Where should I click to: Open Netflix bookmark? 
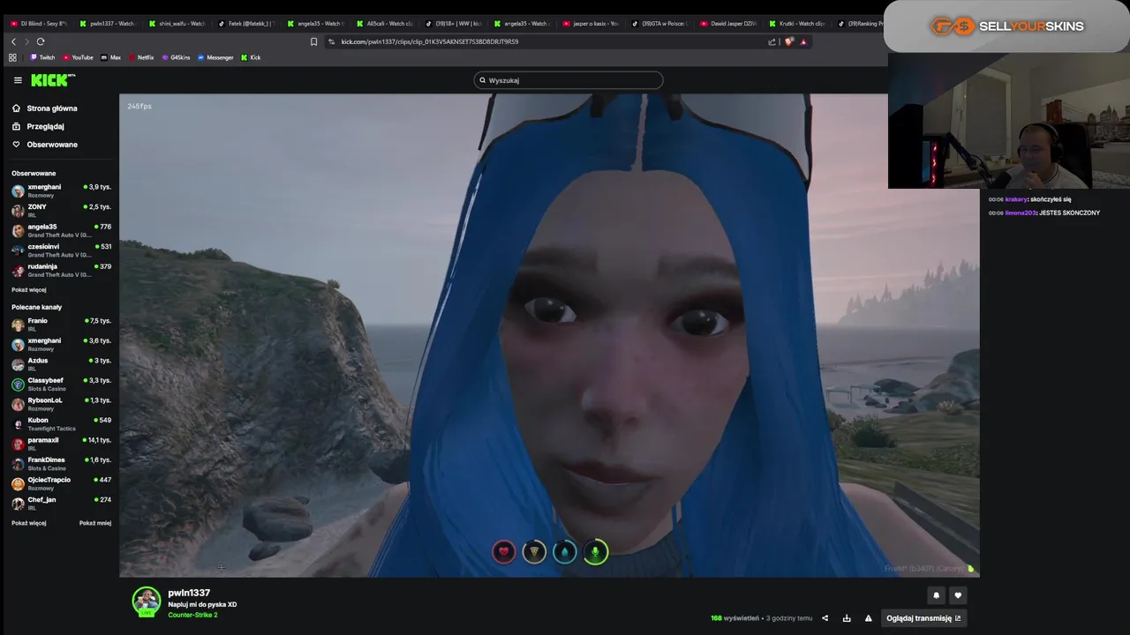141,57
